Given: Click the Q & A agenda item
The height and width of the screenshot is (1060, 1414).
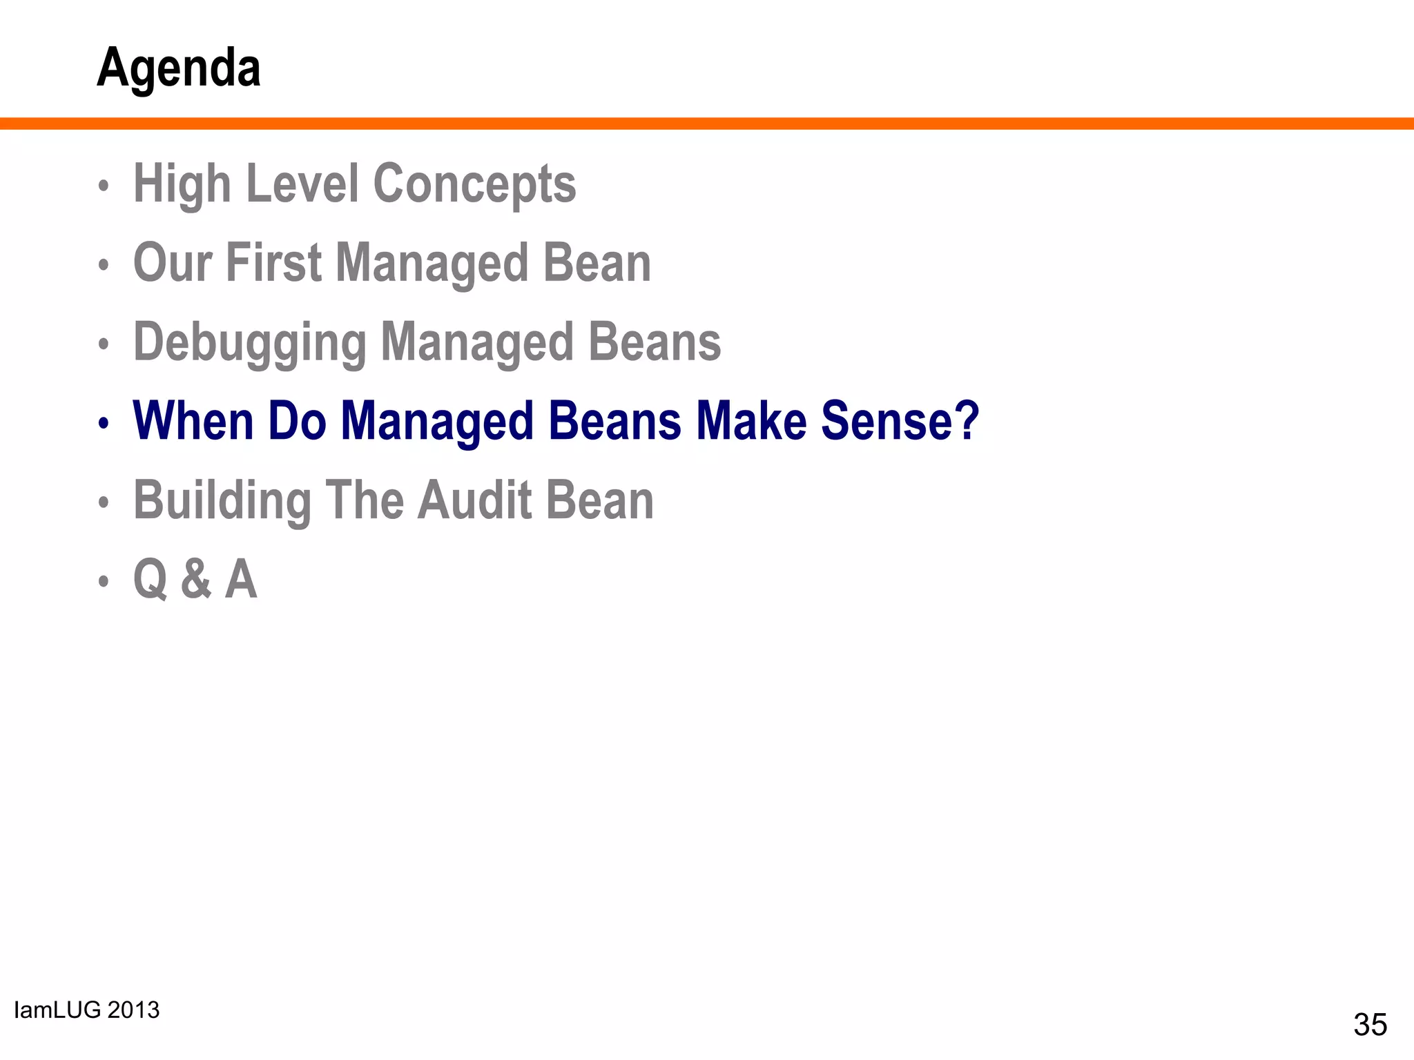Looking at the screenshot, I should point(195,580).
